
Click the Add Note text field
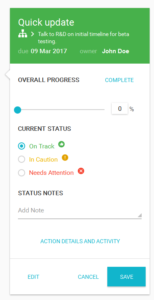tap(80, 211)
